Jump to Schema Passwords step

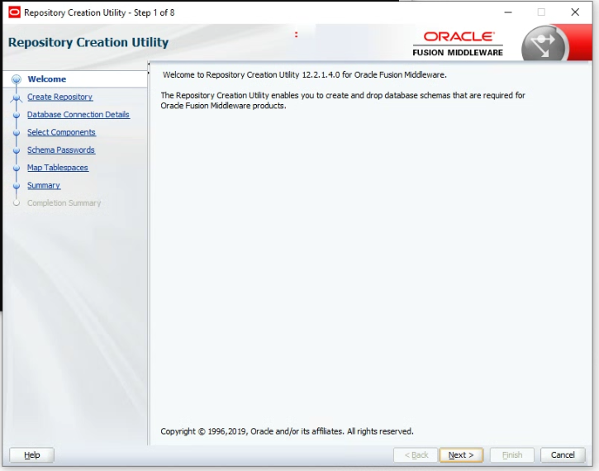coord(61,150)
